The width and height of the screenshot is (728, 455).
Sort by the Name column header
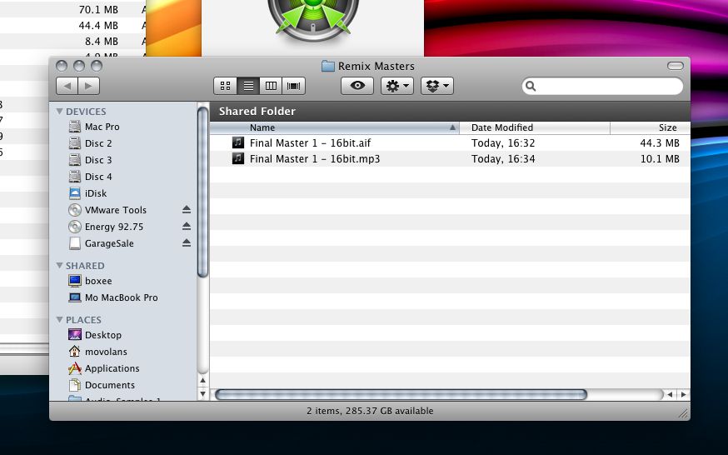point(334,127)
